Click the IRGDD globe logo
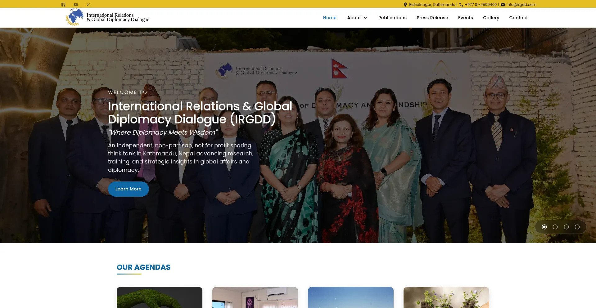This screenshot has height=308, width=596. pyautogui.click(x=75, y=17)
